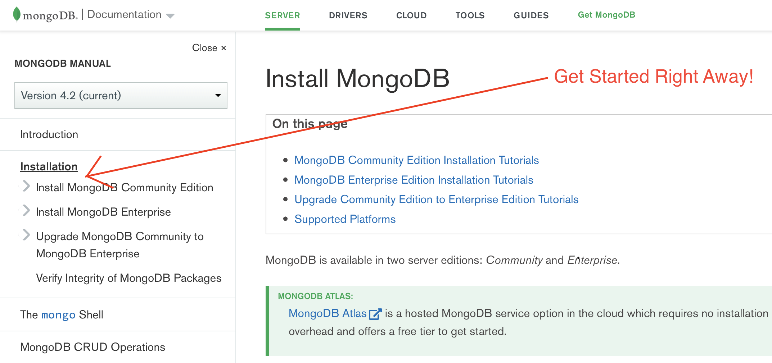Click the Installation heading link

[x=49, y=167]
